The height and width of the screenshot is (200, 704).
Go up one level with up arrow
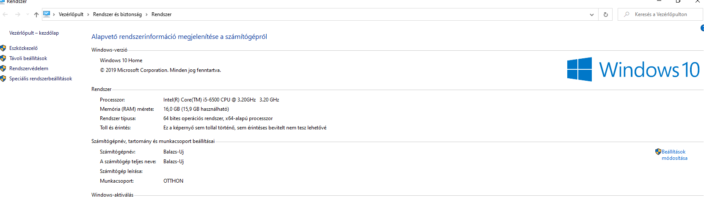pyautogui.click(x=36, y=14)
